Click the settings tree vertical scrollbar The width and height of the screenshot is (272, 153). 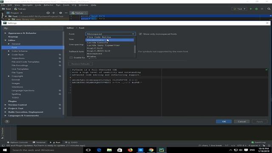point(63,73)
